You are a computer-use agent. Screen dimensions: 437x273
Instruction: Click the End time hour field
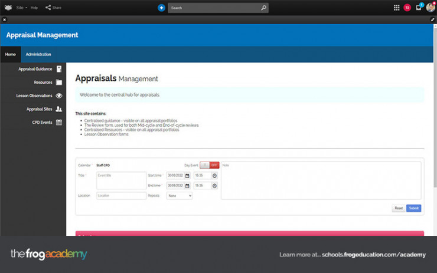(x=202, y=186)
